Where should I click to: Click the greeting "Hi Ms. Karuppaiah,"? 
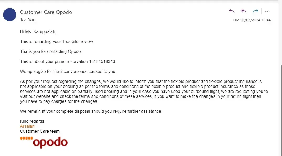tap(38, 32)
